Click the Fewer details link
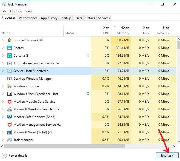 [18, 156]
